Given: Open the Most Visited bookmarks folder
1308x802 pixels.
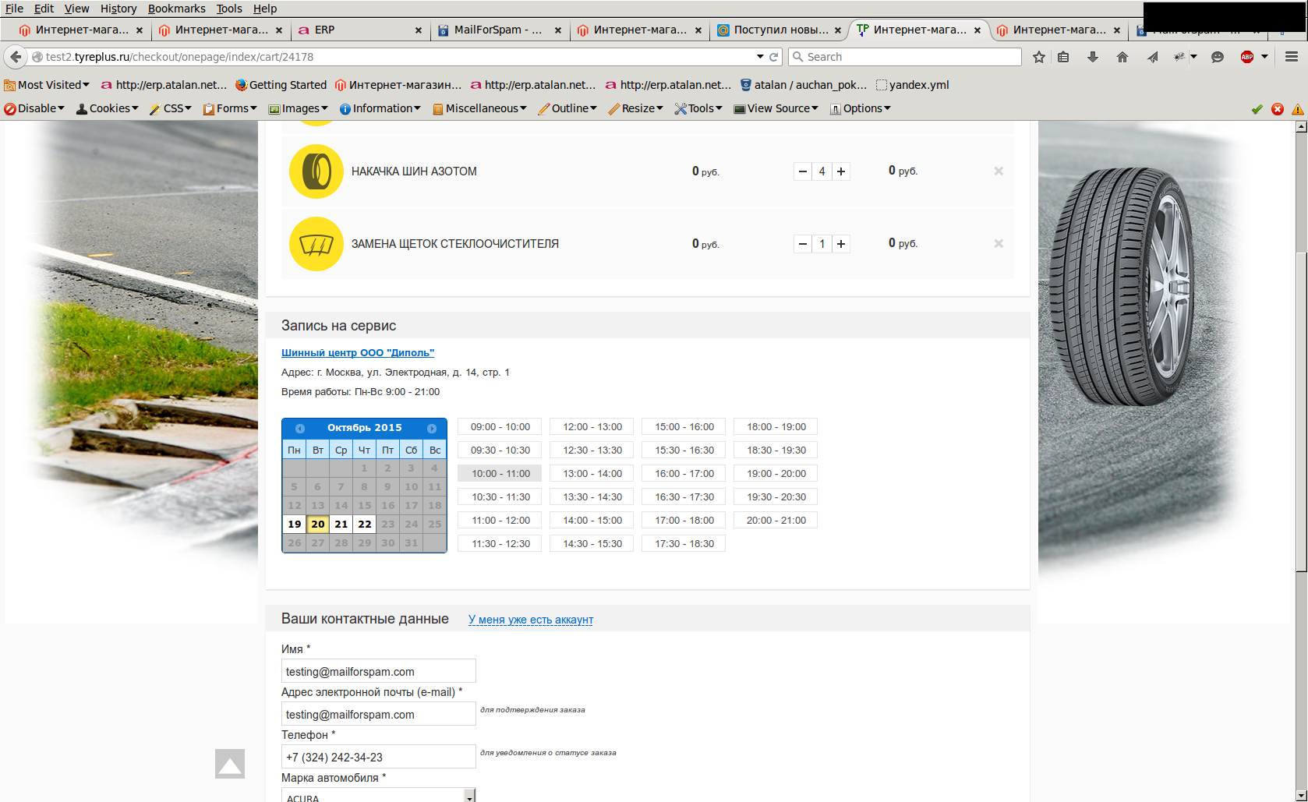Looking at the screenshot, I should click(47, 85).
